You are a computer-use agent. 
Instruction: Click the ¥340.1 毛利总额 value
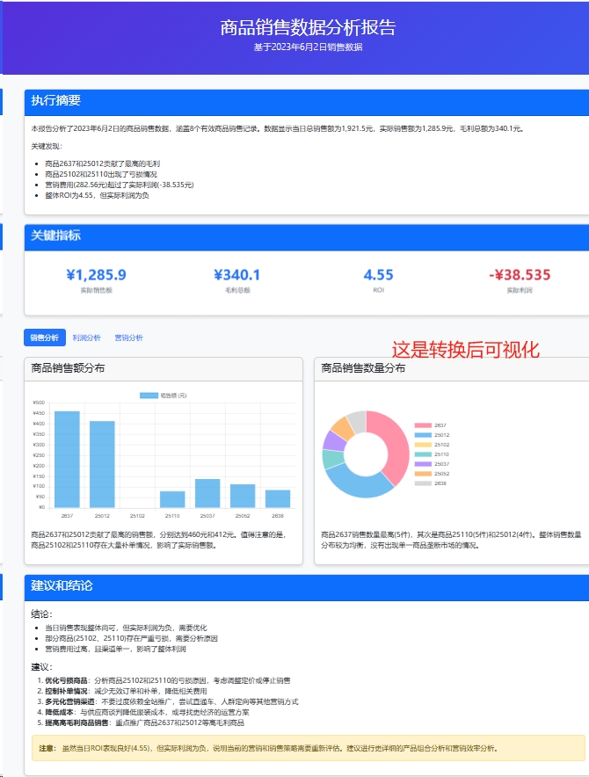tap(237, 275)
